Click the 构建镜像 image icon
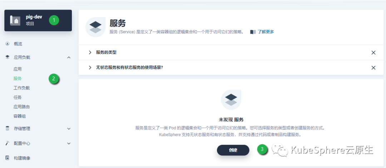The width and height of the screenshot is (386, 168). pos(7,158)
